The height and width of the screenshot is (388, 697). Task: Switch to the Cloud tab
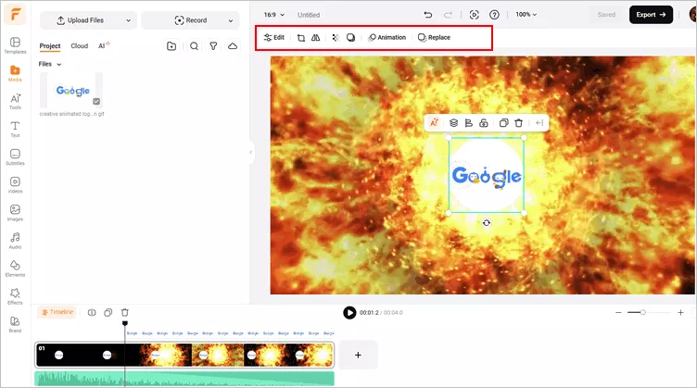coord(80,45)
